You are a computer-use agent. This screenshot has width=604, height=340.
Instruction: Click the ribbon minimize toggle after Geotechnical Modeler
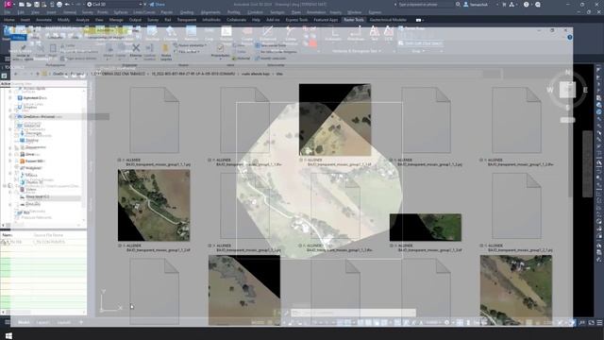(x=419, y=20)
